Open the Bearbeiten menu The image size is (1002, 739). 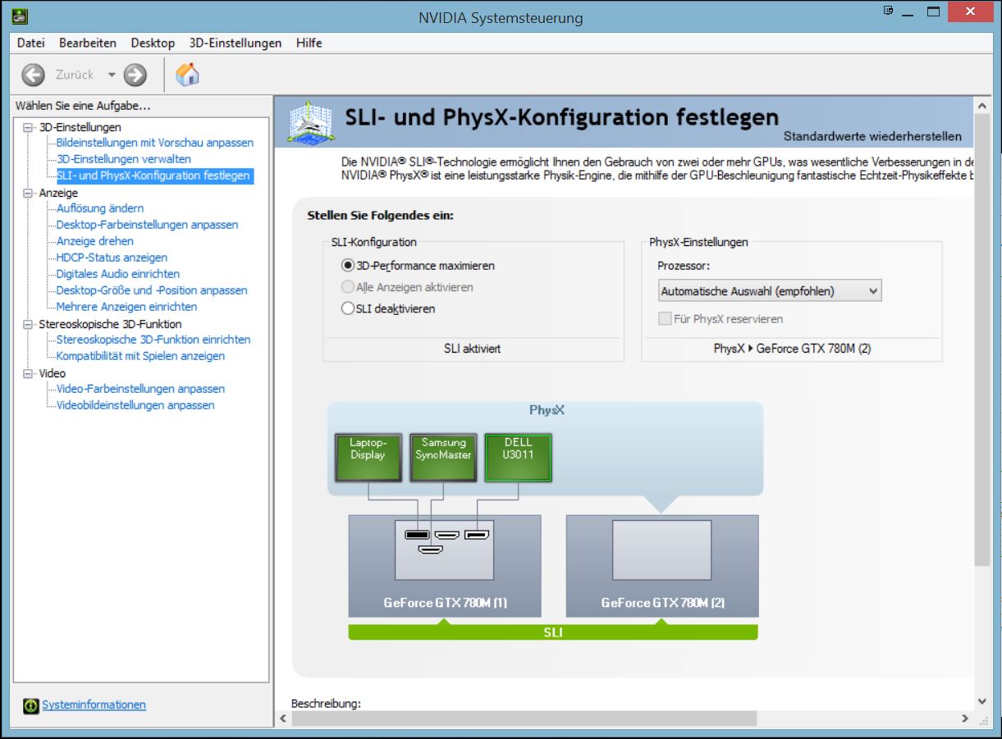tap(88, 43)
